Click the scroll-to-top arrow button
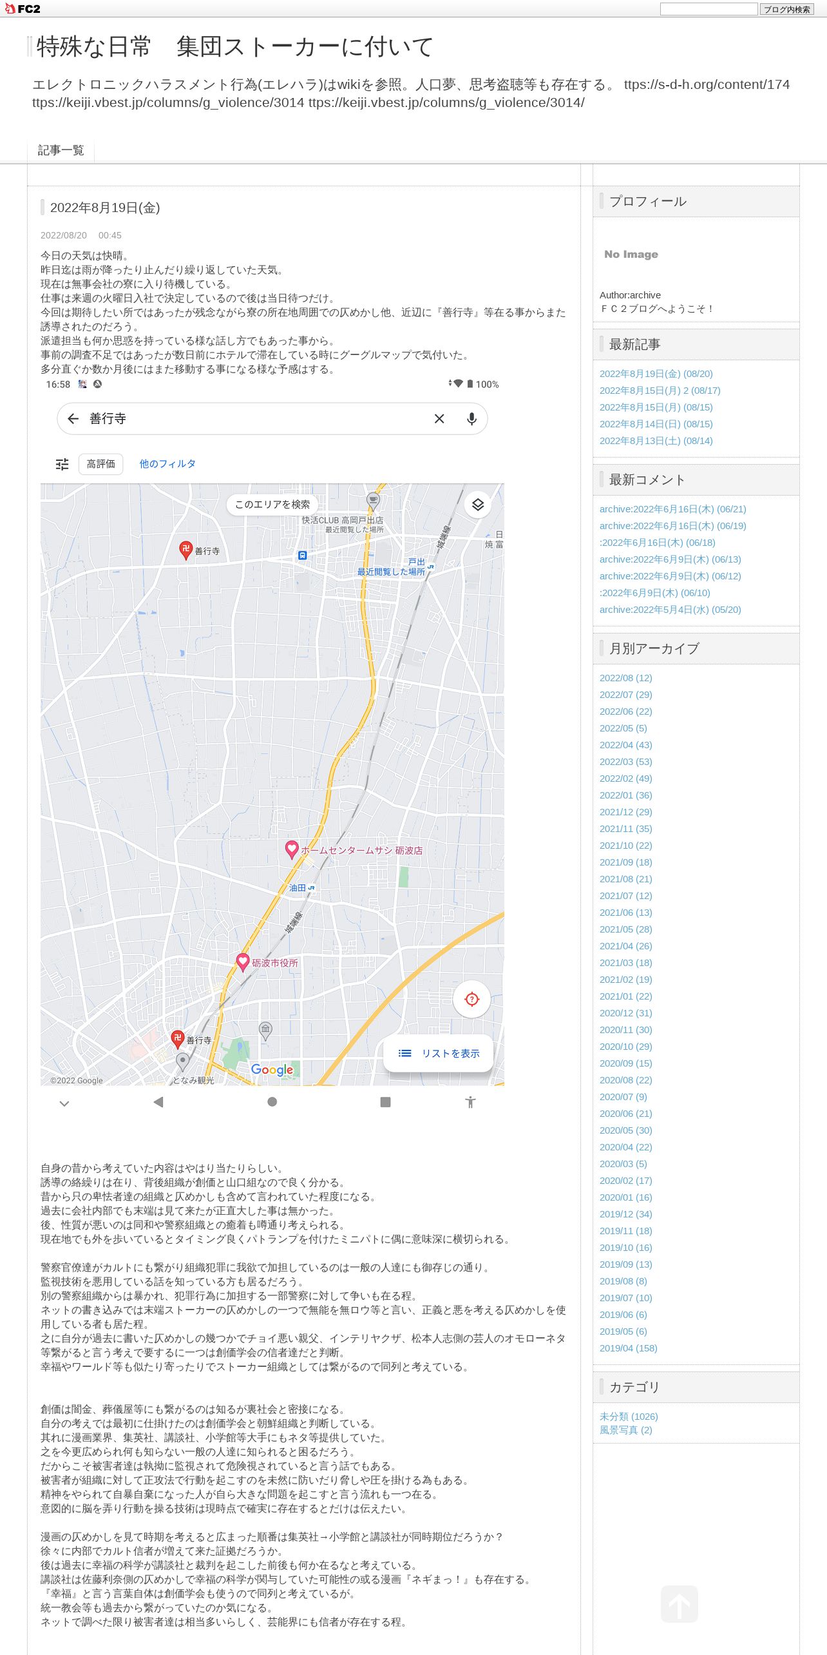827x1655 pixels. click(680, 1604)
